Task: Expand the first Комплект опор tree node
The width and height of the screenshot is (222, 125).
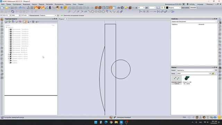Action: coord(8,55)
